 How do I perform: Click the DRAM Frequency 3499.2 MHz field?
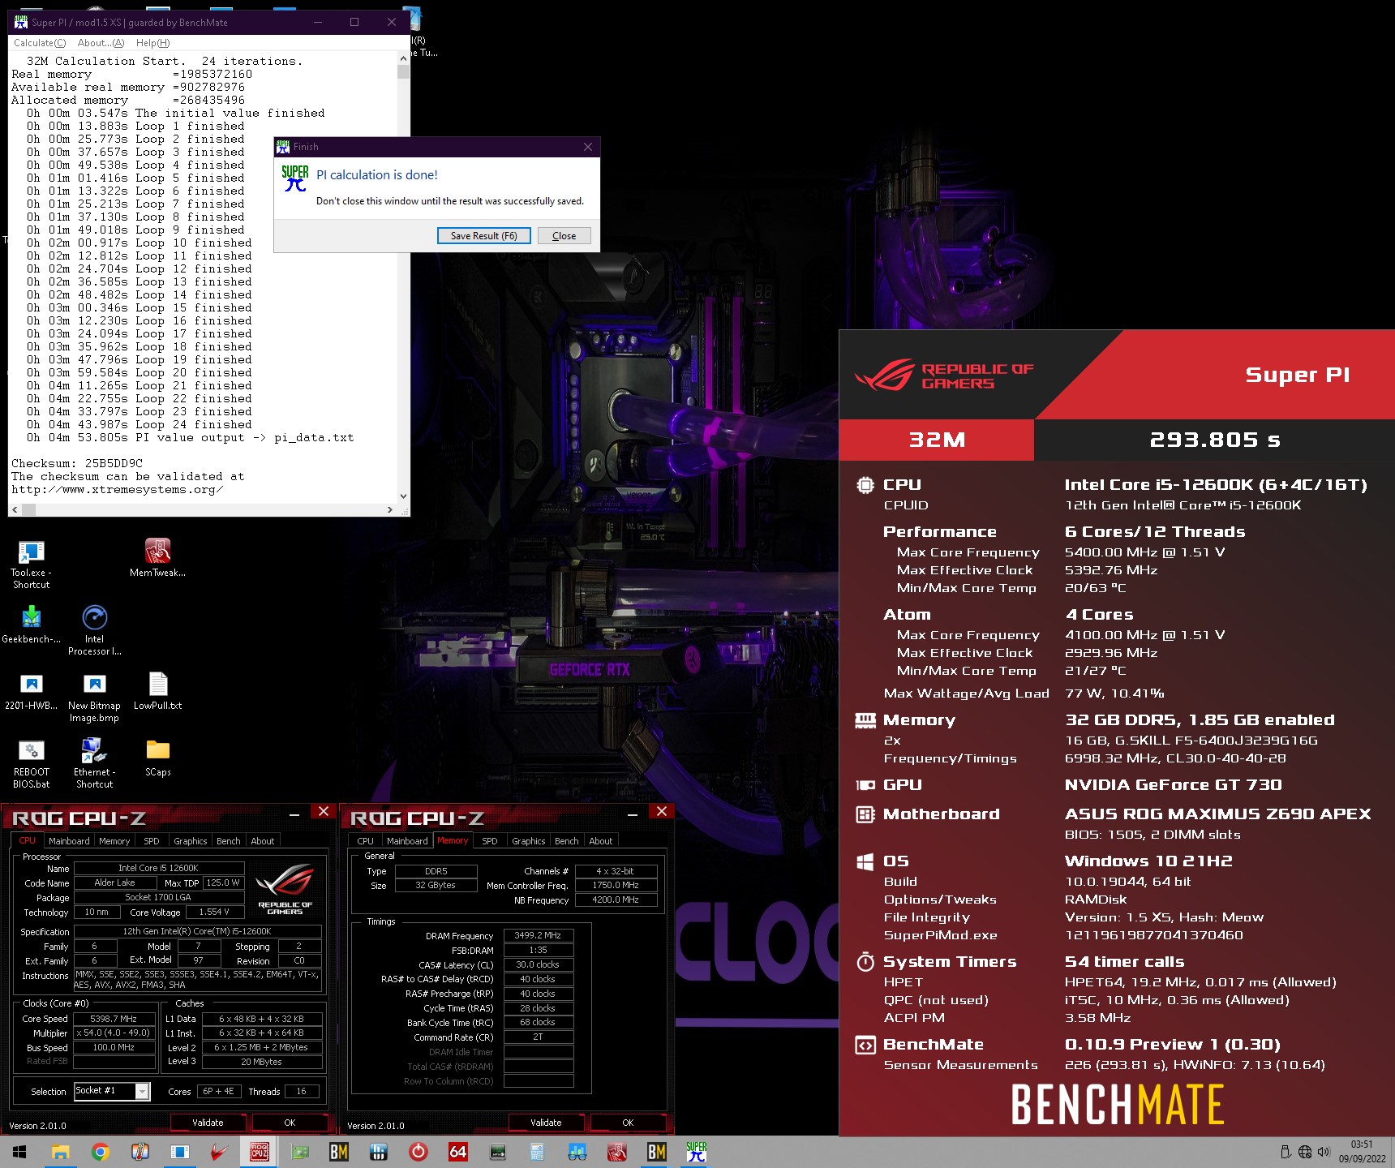point(539,935)
